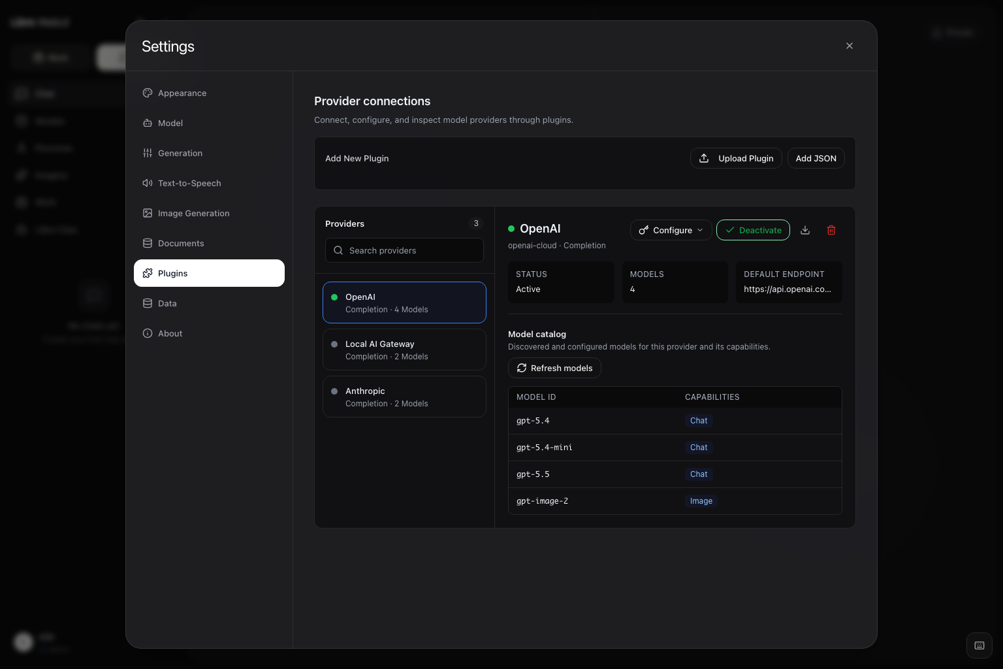Click the CAPABILITIES column header
This screenshot has width=1003, height=669.
[712, 397]
